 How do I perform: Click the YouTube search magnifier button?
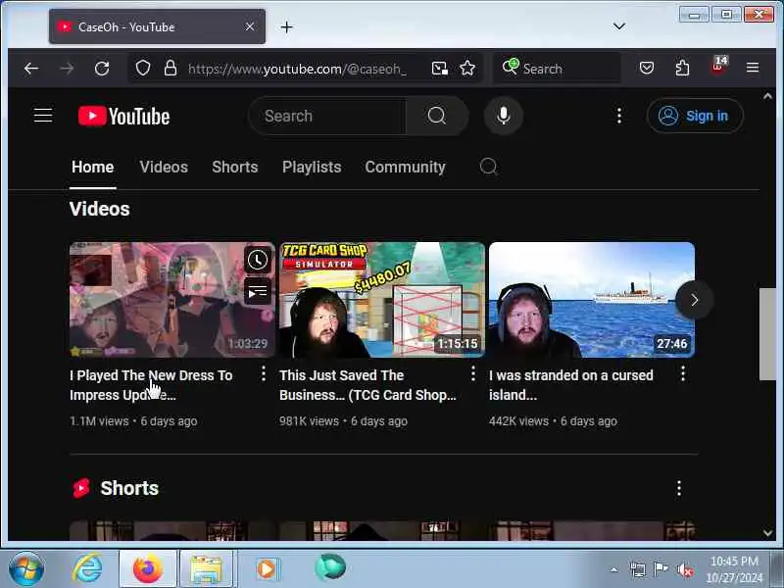pyautogui.click(x=436, y=116)
